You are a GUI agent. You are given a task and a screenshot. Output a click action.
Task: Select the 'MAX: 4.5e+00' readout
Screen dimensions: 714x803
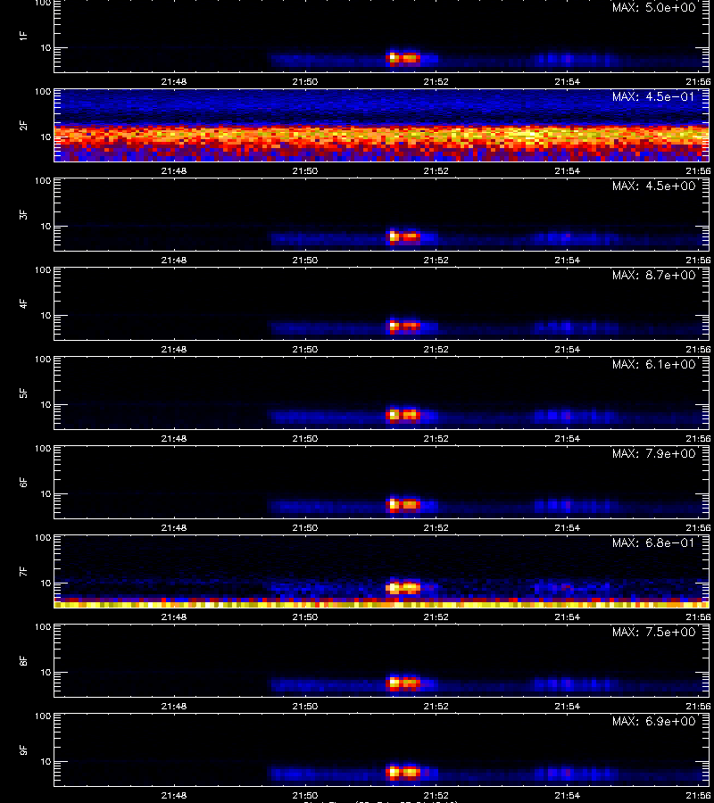653,186
